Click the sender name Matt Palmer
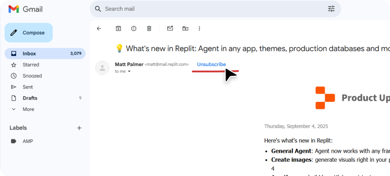Screen dimensions: 390x176 129,64
